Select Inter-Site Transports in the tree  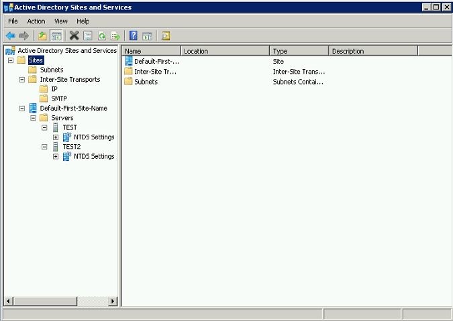70,79
